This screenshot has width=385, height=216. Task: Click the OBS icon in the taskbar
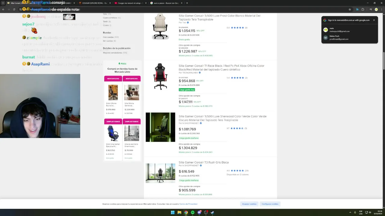(206, 212)
